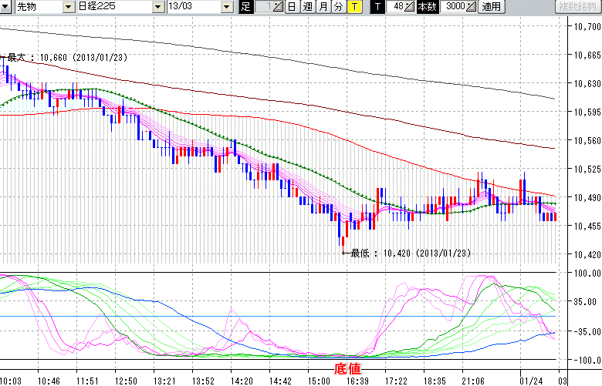
Task: Click the spinner beside the 3000 value
Action: point(472,7)
